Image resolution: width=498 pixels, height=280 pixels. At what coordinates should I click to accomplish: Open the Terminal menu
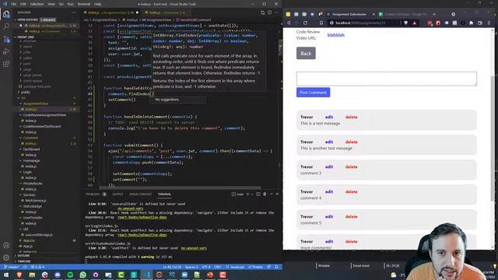click(x=84, y=4)
